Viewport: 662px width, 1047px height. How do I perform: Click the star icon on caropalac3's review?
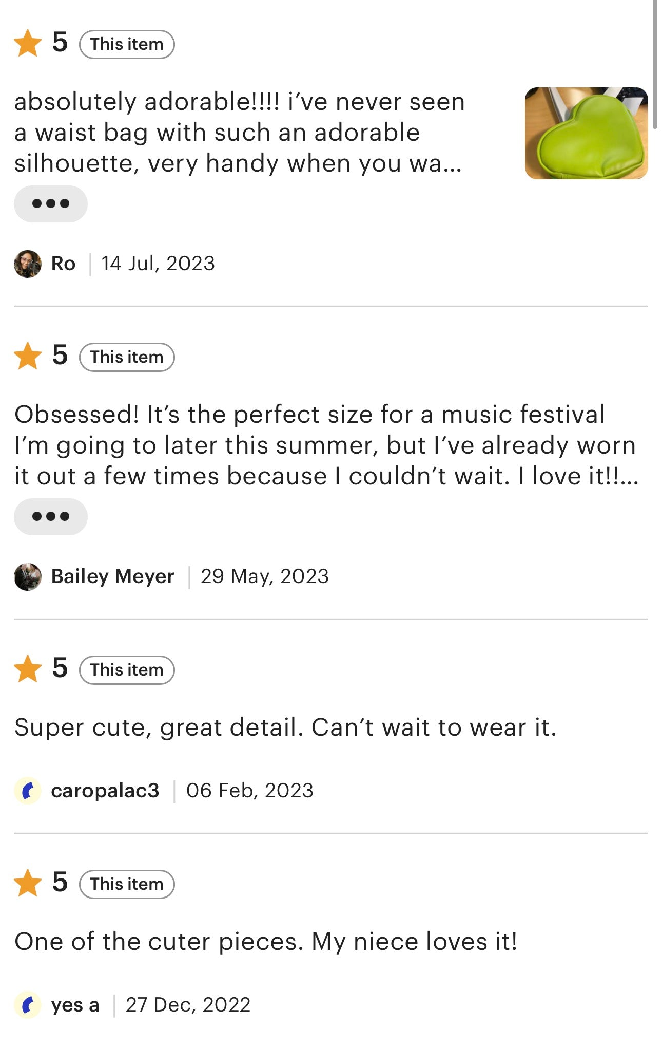28,669
